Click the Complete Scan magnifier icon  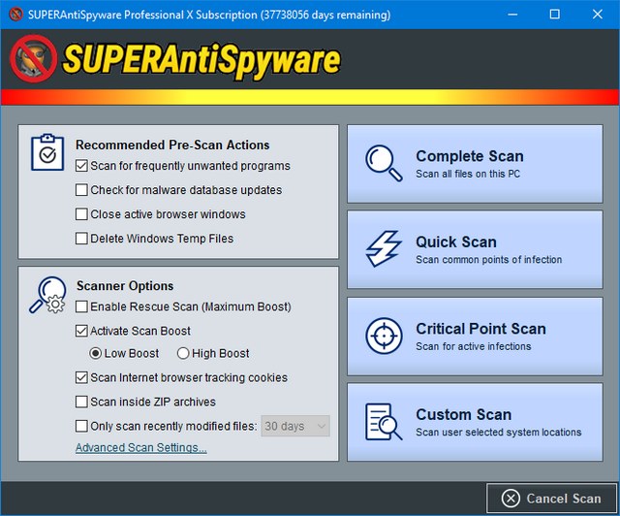point(384,163)
